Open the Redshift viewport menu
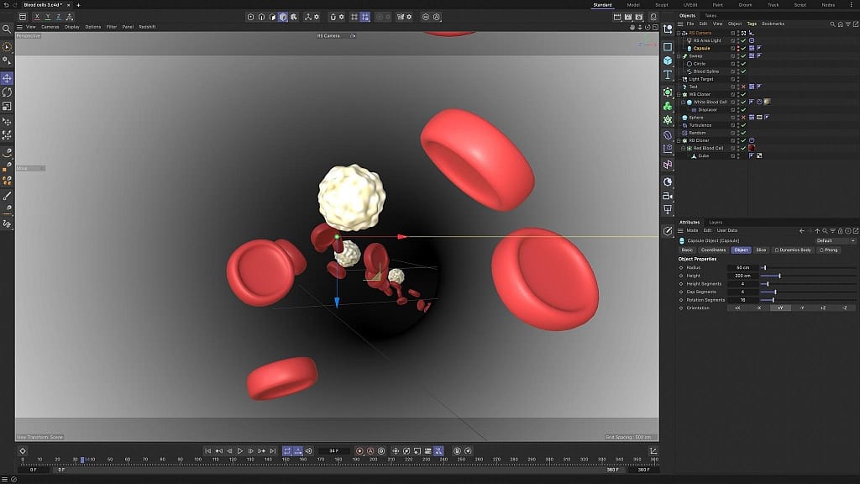The width and height of the screenshot is (860, 484). 147,27
